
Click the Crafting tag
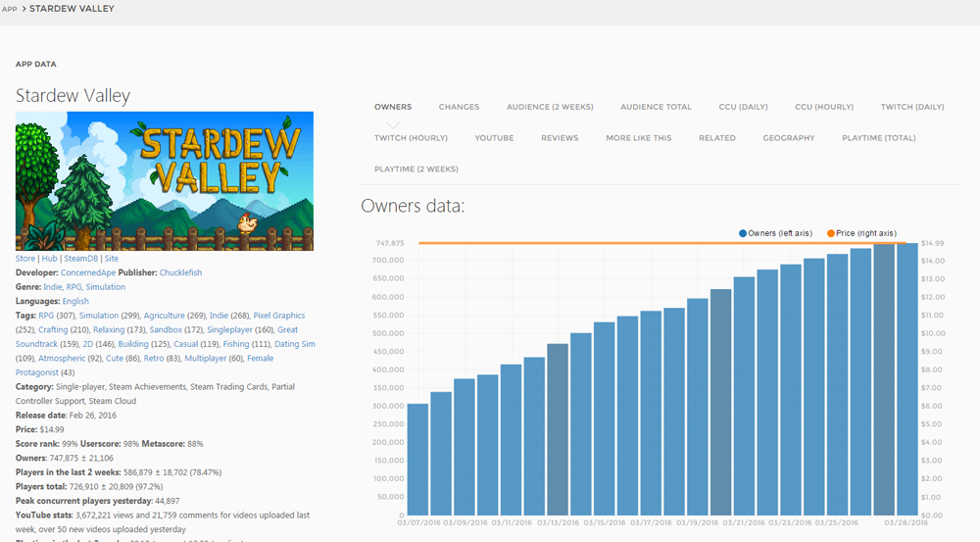(53, 330)
